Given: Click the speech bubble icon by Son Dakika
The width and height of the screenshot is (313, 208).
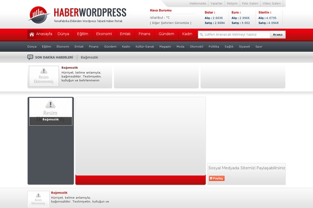Looking at the screenshot, I should pyautogui.click(x=30, y=57).
